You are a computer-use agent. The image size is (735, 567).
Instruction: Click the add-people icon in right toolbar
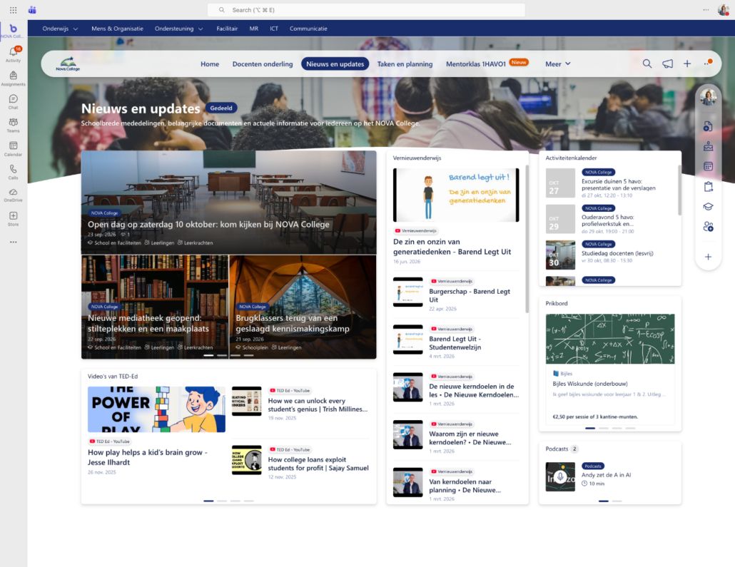[x=709, y=227]
